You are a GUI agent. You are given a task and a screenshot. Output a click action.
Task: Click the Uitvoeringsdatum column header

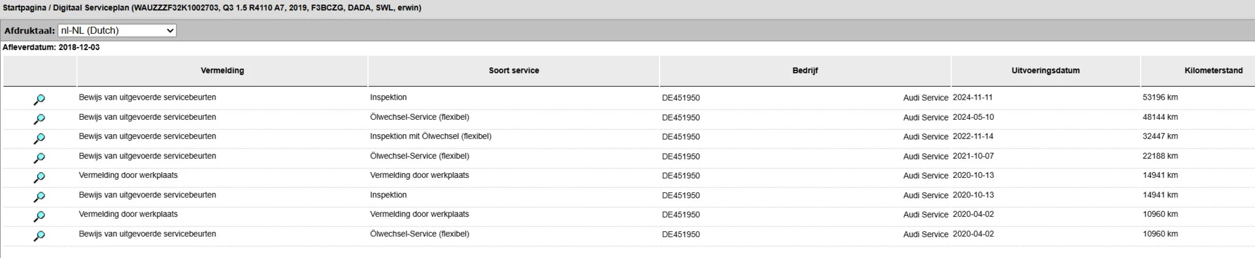click(x=1046, y=70)
